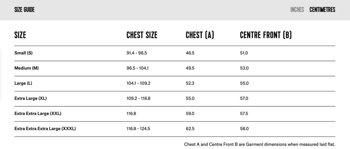Click the 96.5 - 104.1 chest size cell

click(x=137, y=68)
